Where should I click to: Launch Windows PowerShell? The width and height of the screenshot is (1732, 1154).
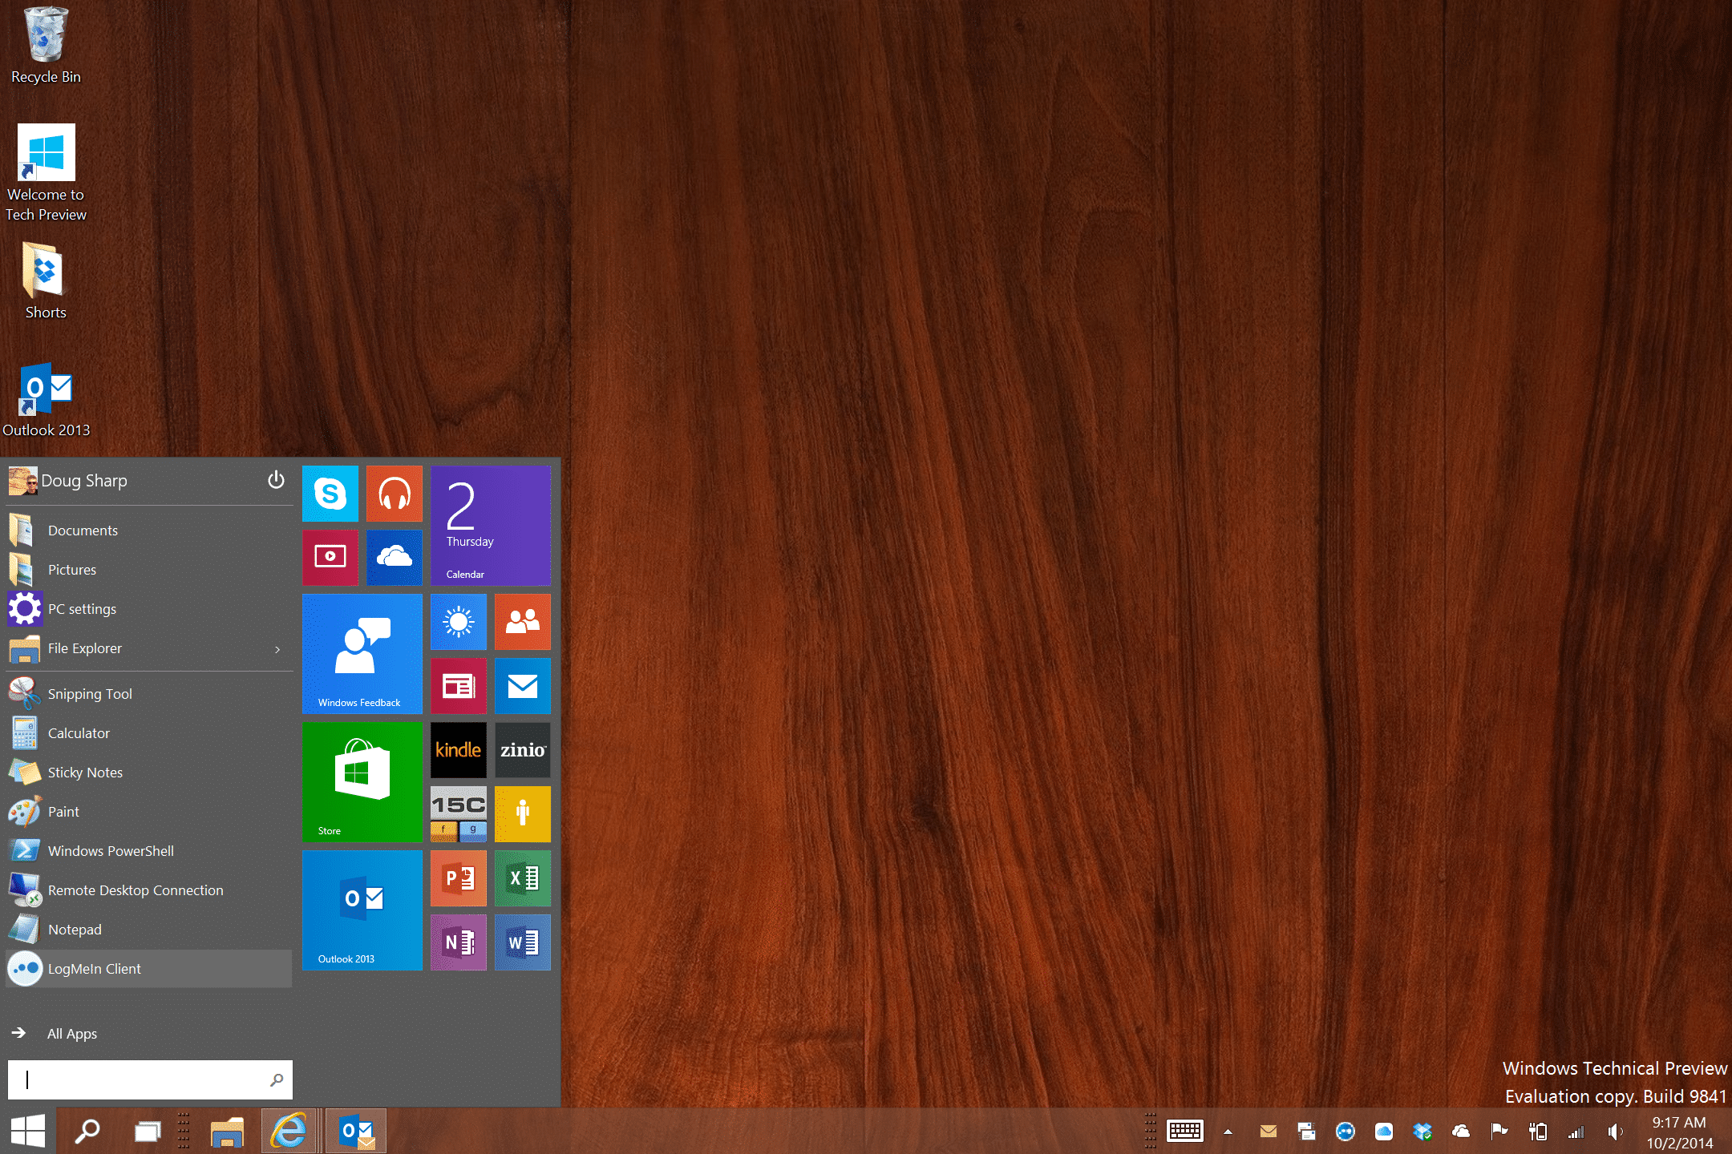click(149, 851)
